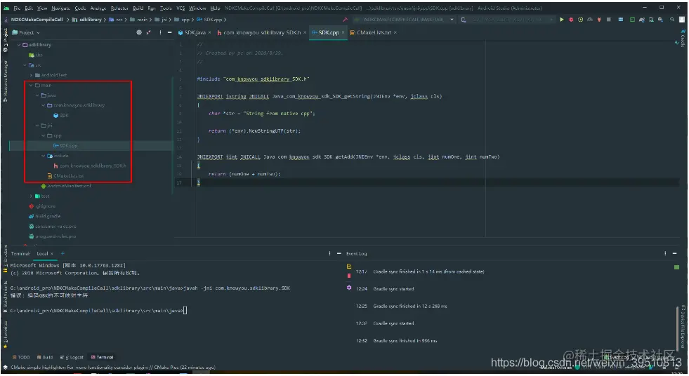Image resolution: width=689 pixels, height=376 pixels.
Task: Open the device selector dropdown
Action: 508,20
